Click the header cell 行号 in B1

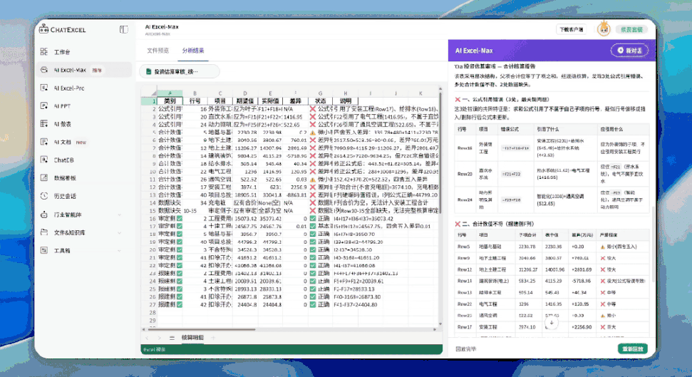[195, 101]
